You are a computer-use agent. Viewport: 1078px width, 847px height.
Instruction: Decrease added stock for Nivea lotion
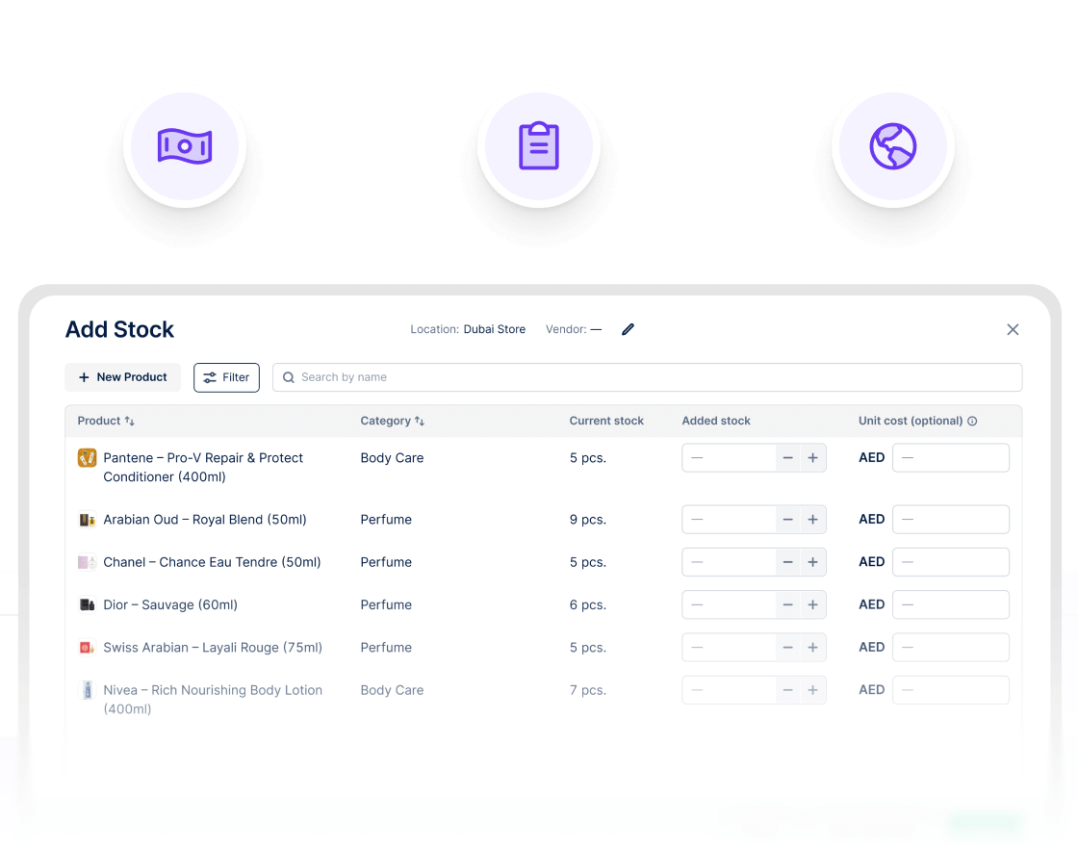pos(788,690)
